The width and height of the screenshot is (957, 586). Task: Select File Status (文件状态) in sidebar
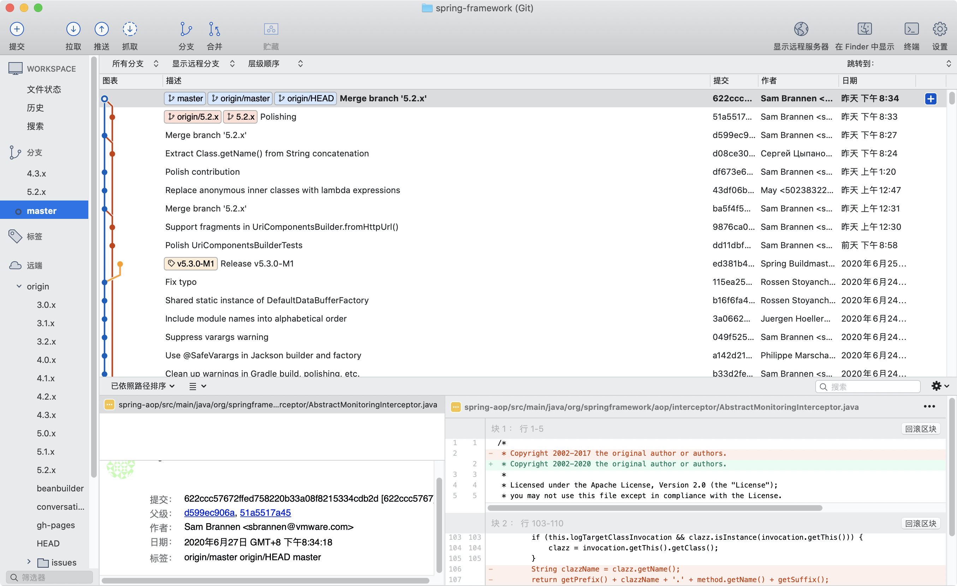[44, 89]
